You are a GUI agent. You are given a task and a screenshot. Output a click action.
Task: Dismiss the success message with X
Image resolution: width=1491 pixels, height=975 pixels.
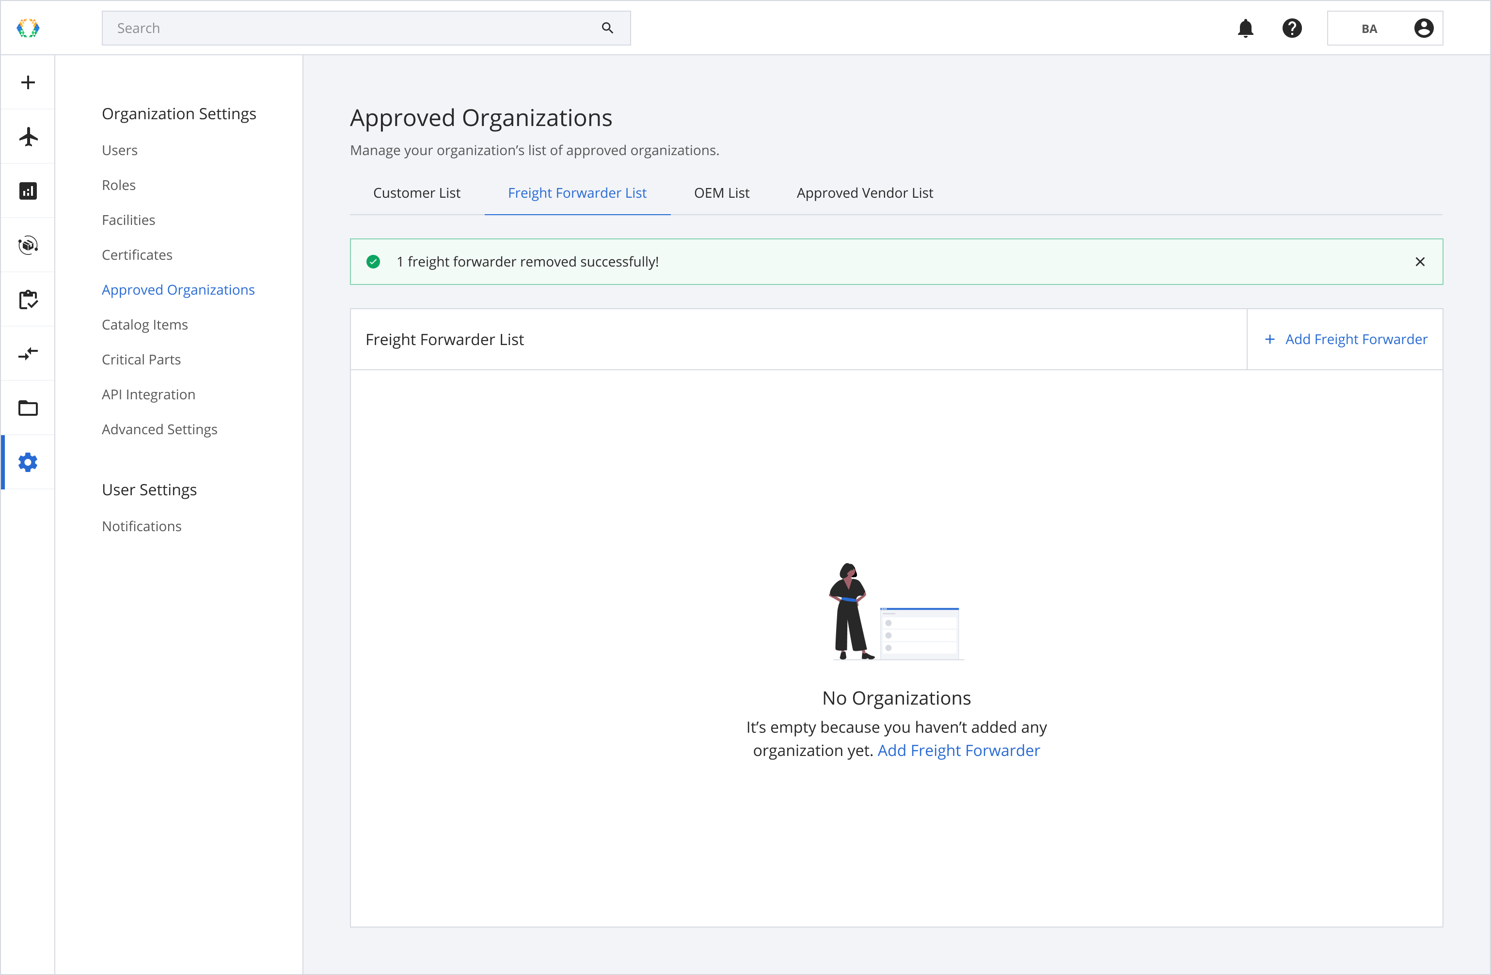pyautogui.click(x=1420, y=262)
